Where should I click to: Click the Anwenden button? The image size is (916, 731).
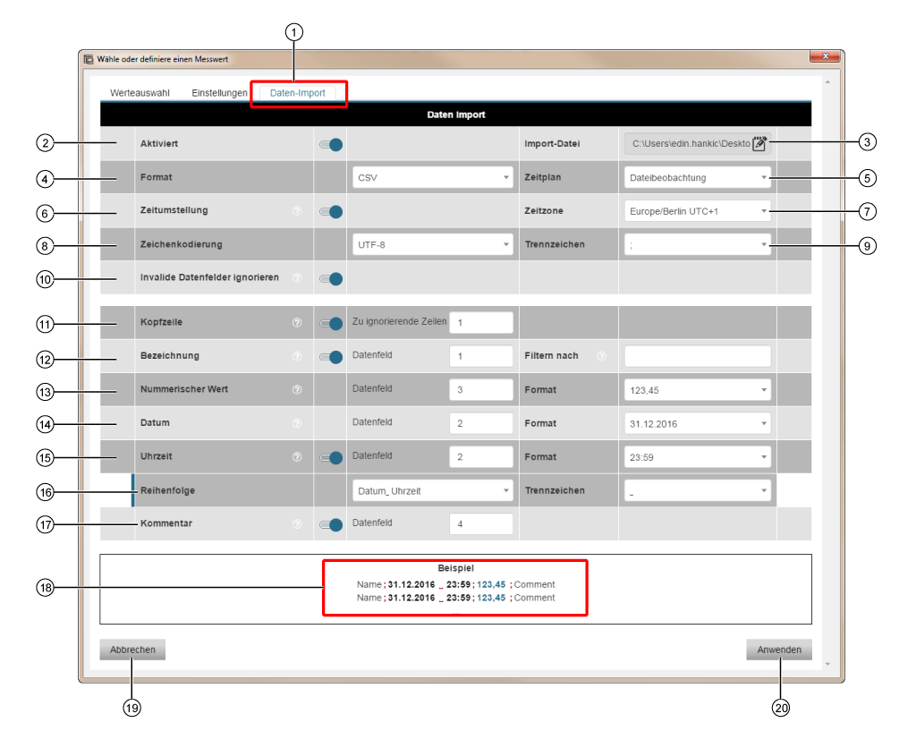tap(779, 650)
